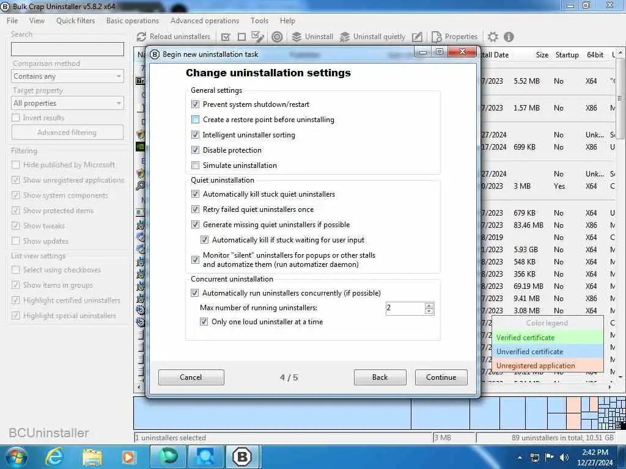
Task: Click the info 'i' icon in toolbar
Action: click(x=509, y=37)
